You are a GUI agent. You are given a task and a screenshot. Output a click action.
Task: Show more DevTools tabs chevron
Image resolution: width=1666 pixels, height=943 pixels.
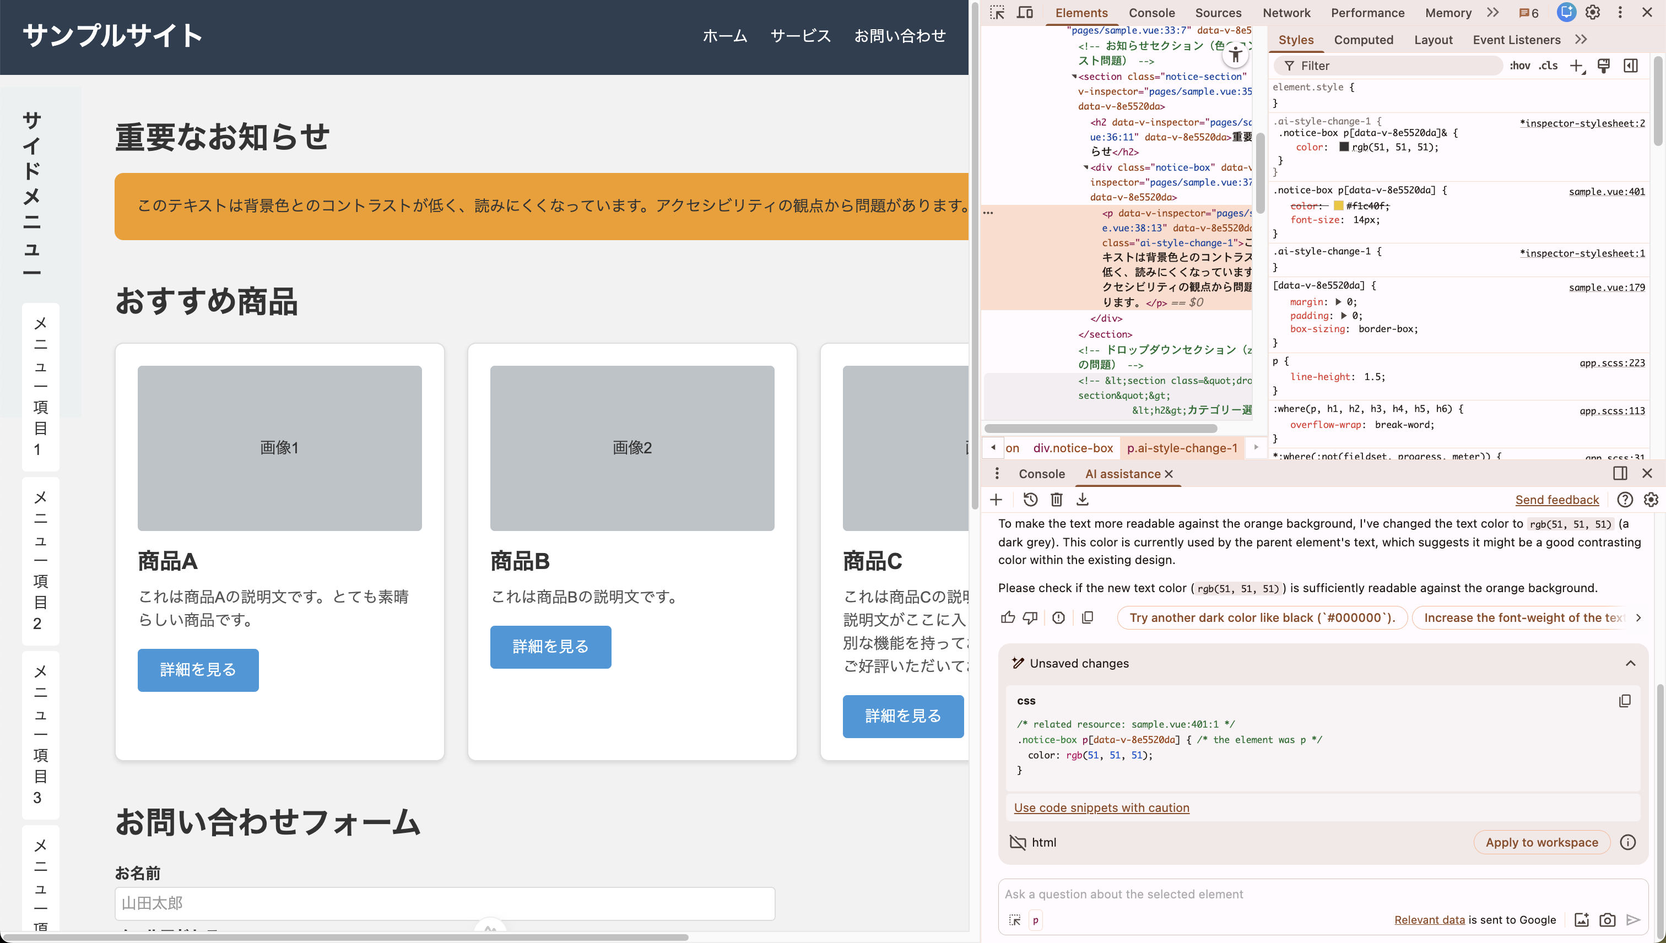[1493, 12]
